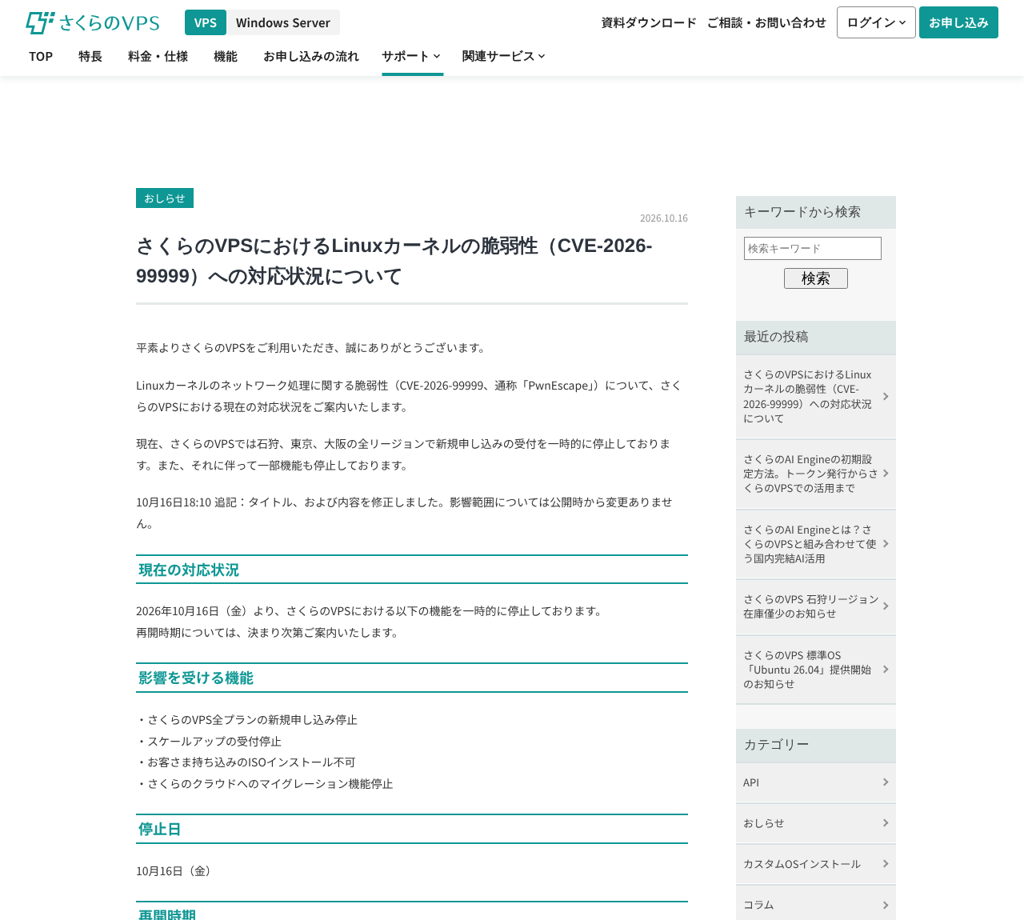Open the おしらせ category in sidebar
This screenshot has height=920, width=1024.
(x=816, y=823)
